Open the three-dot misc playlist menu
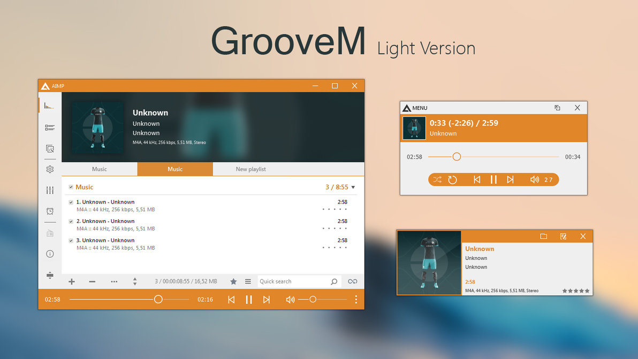 [x=114, y=282]
